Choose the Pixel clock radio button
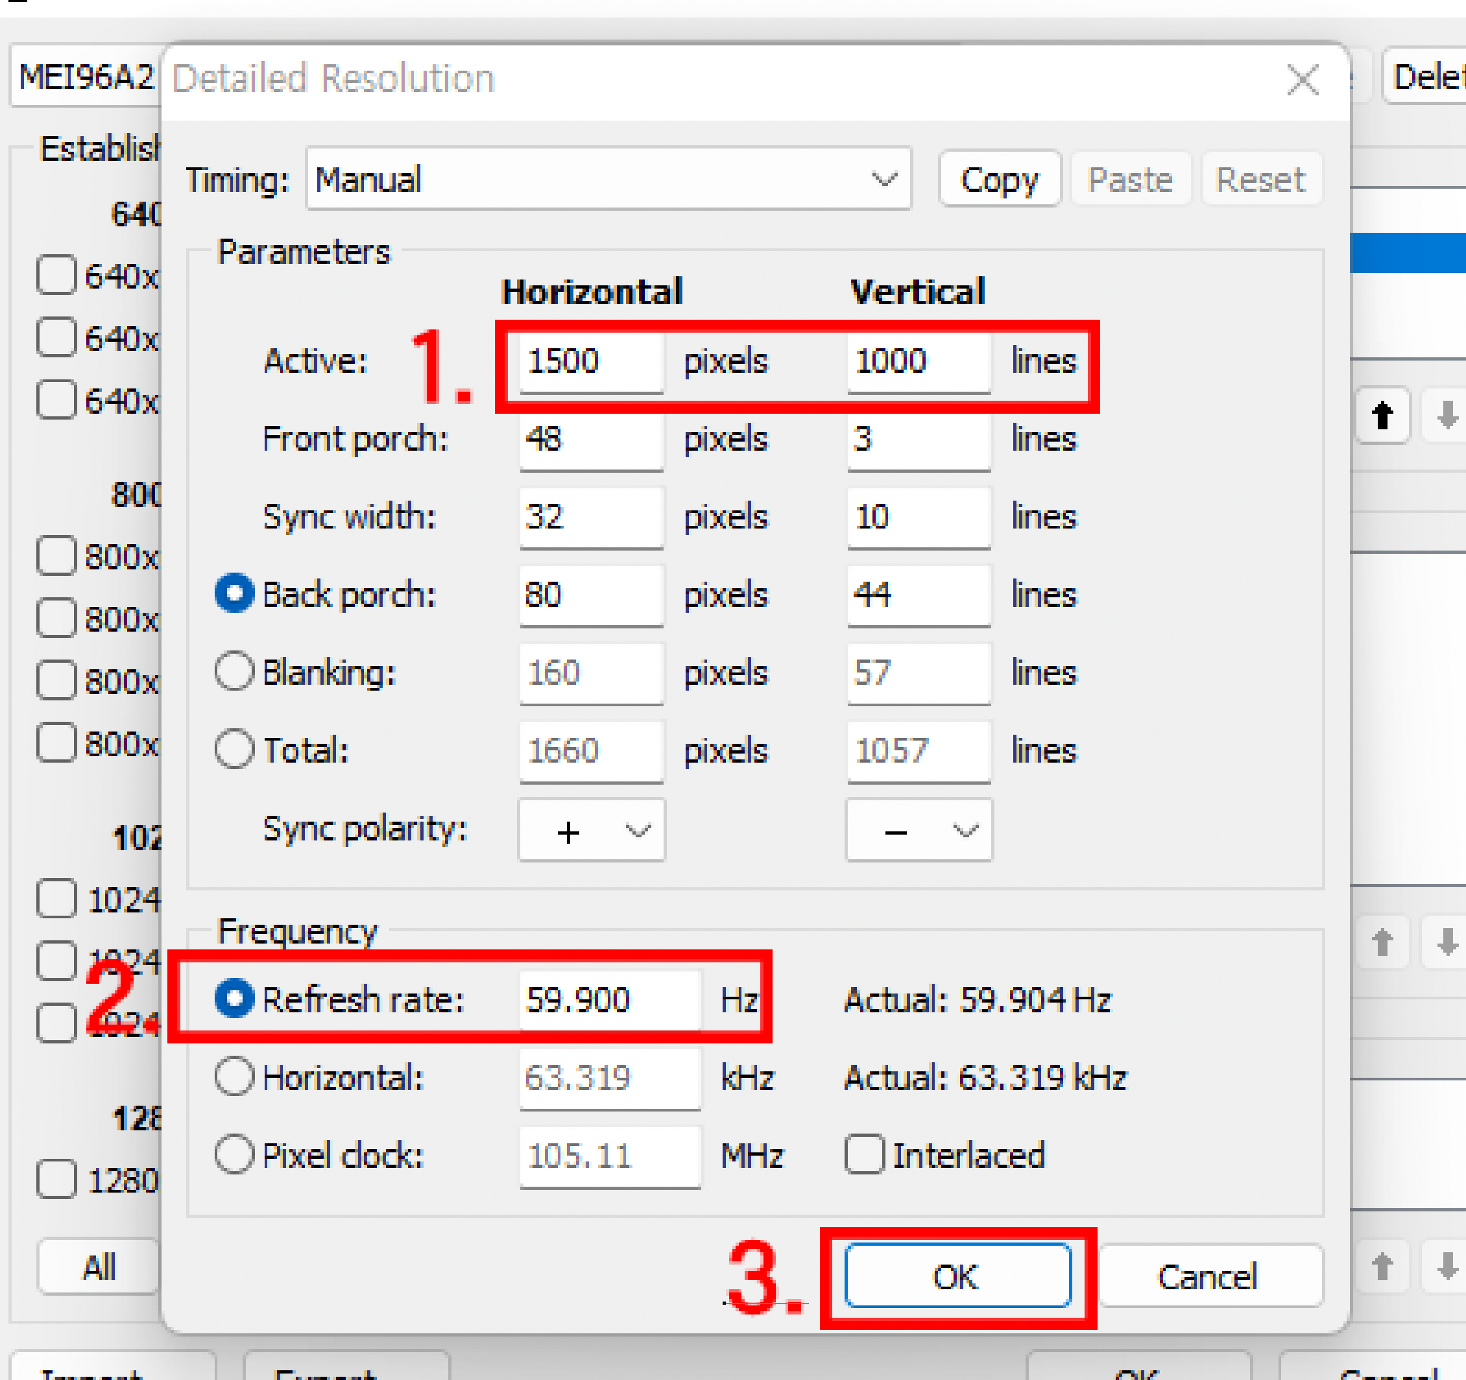 [235, 1154]
